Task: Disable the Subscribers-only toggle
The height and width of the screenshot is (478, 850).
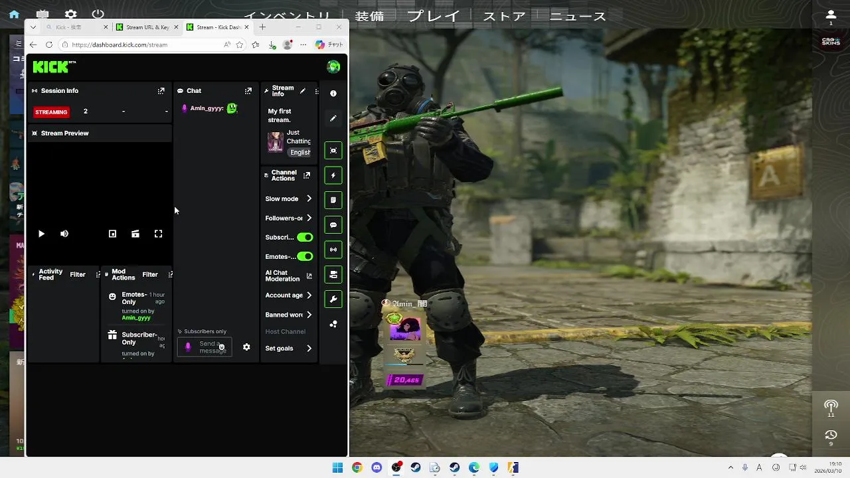Action: coord(305,237)
